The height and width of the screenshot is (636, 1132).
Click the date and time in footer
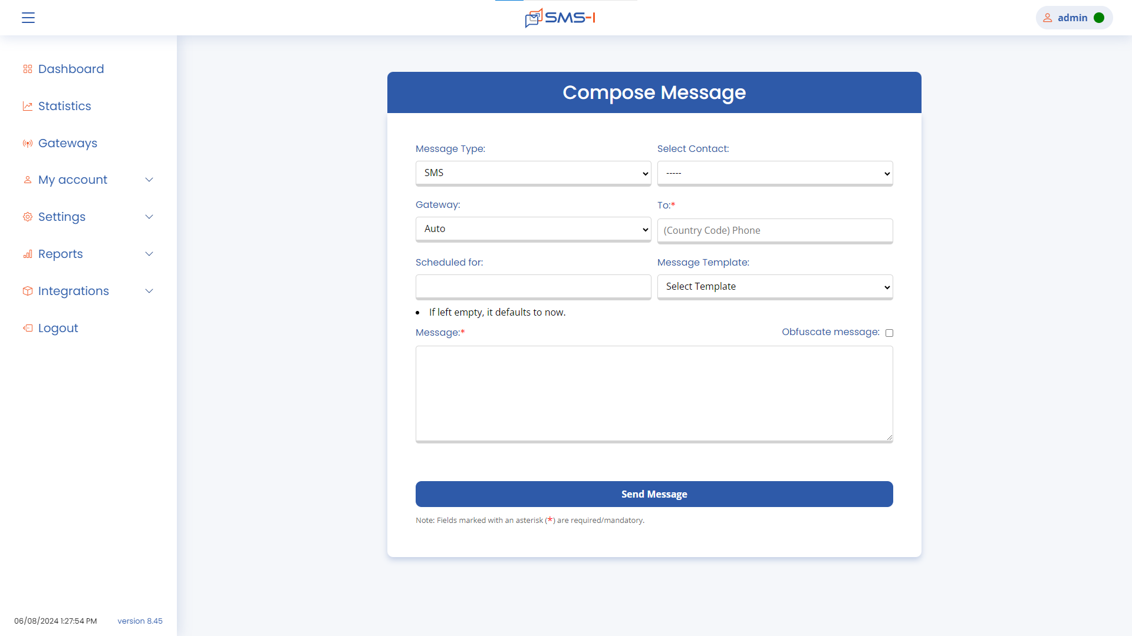pos(55,621)
